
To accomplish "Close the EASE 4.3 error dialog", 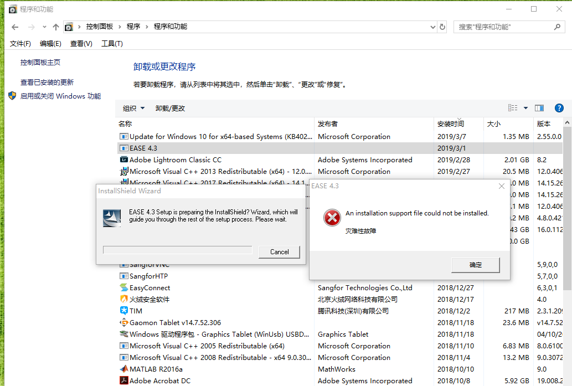I will click(x=502, y=186).
